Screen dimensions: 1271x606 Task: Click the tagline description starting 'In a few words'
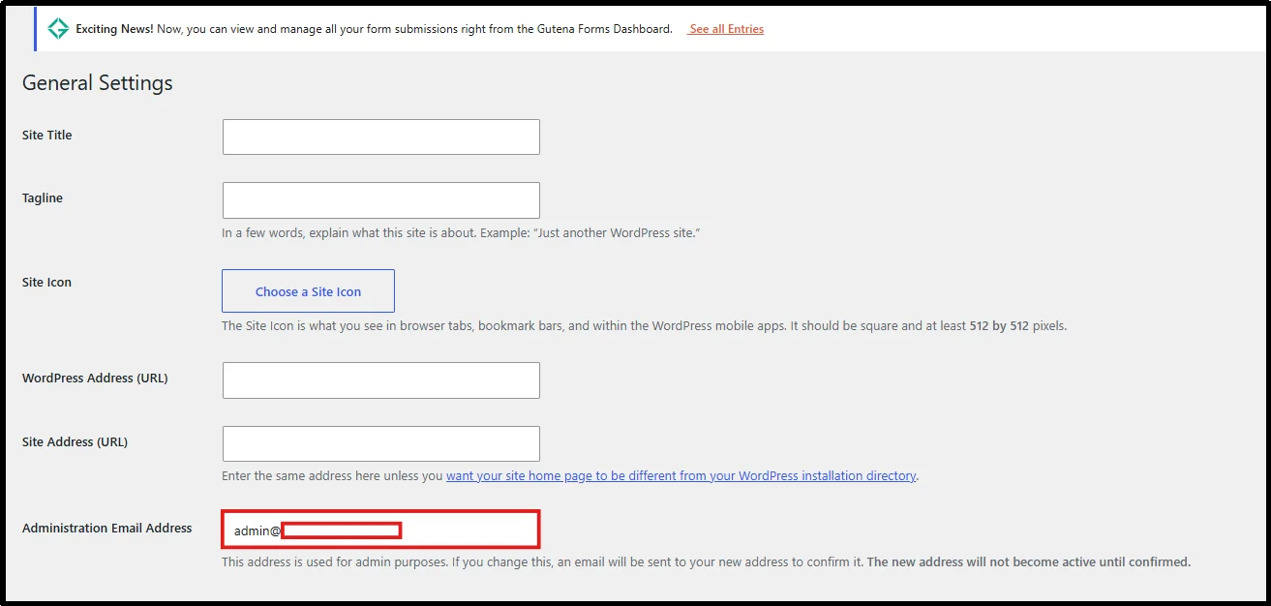461,233
